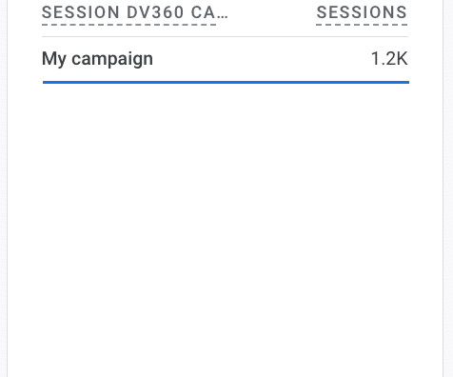The image size is (453, 377).
Task: Click the word SESSION in the dimension header
Action: click(x=81, y=12)
